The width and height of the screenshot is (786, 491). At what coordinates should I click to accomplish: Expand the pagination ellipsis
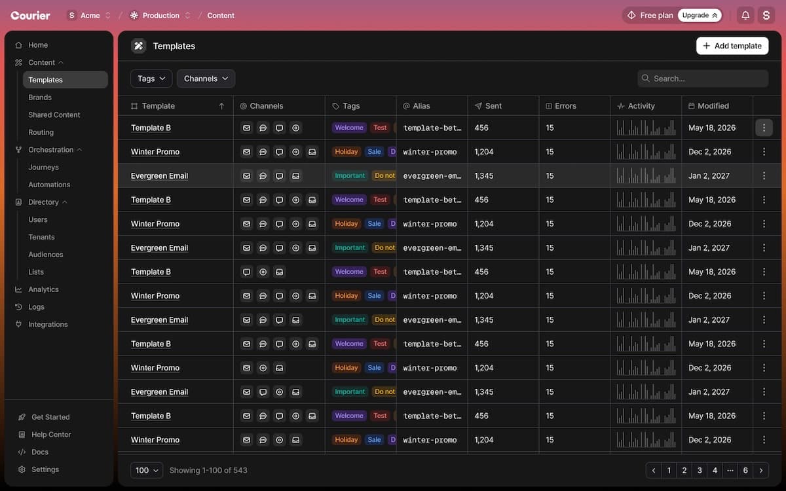[730, 470]
